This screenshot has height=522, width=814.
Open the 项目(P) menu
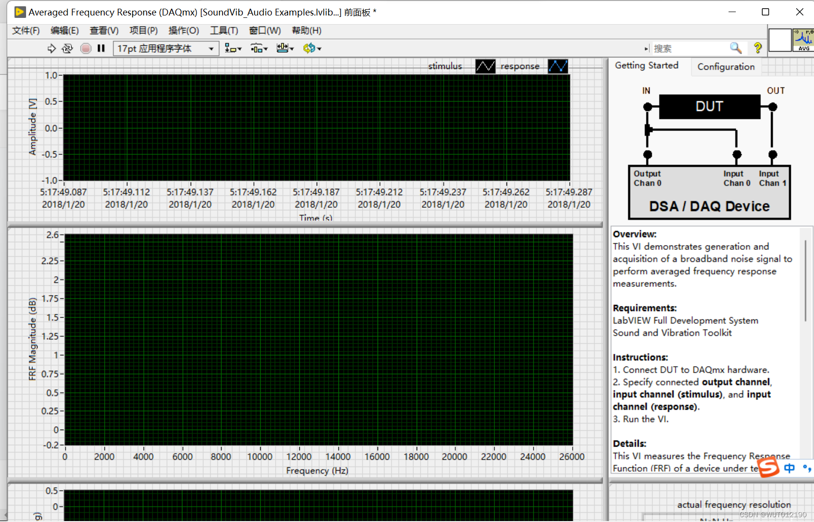[x=143, y=30]
